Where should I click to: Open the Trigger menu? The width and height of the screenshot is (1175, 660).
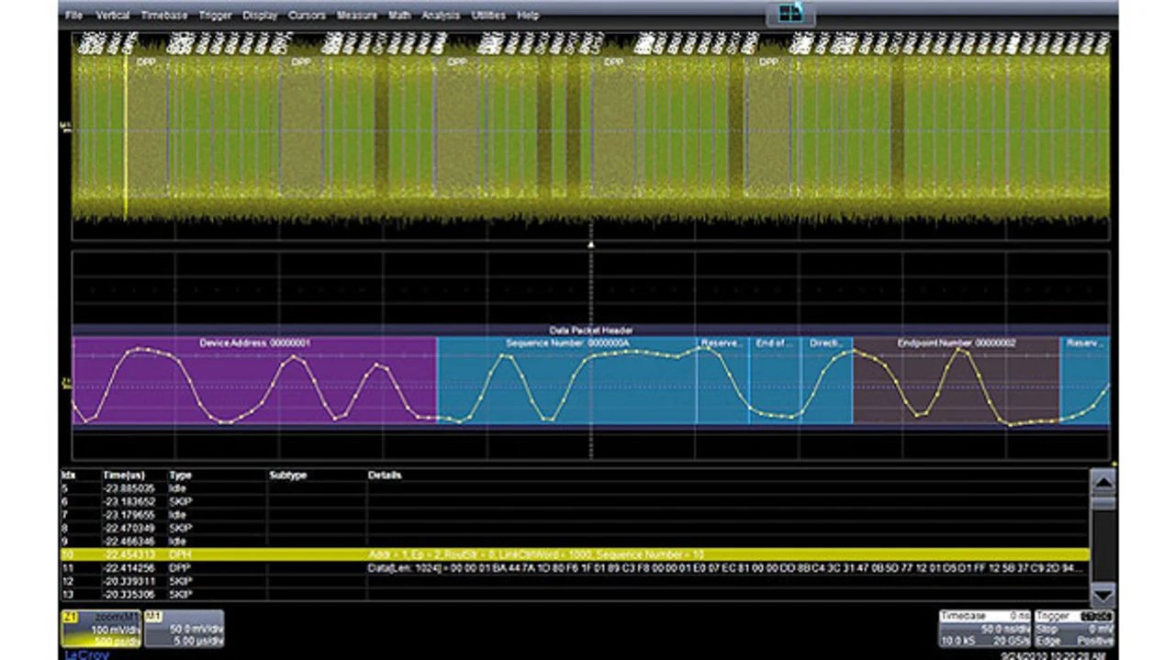(x=216, y=16)
